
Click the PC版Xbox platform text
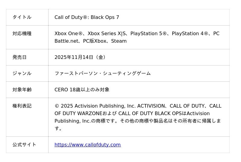[x=95, y=41]
